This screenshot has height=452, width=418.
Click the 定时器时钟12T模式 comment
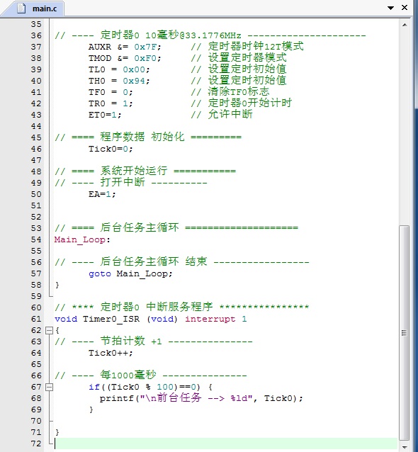click(x=247, y=47)
